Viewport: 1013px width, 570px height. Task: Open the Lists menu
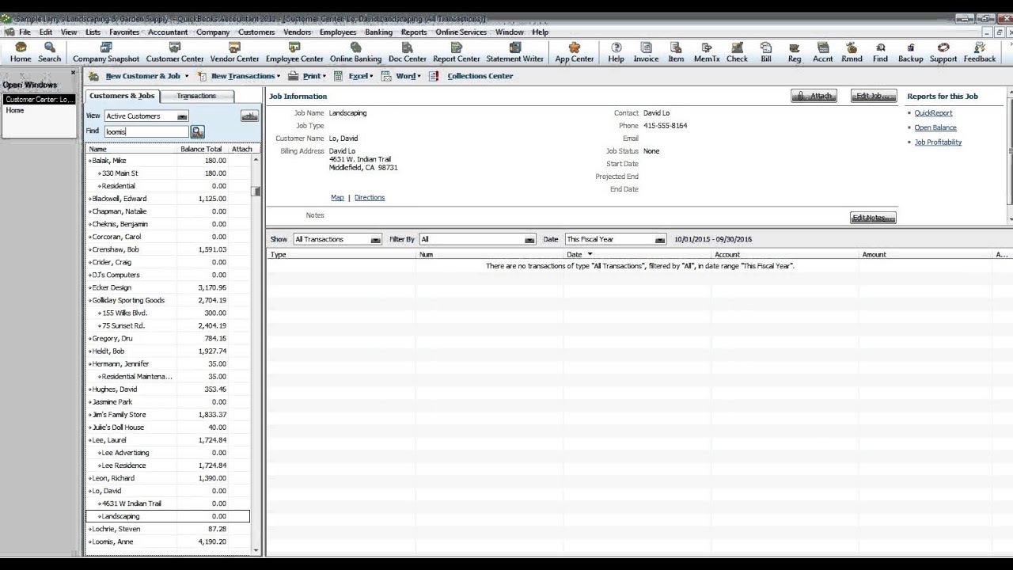tap(93, 32)
